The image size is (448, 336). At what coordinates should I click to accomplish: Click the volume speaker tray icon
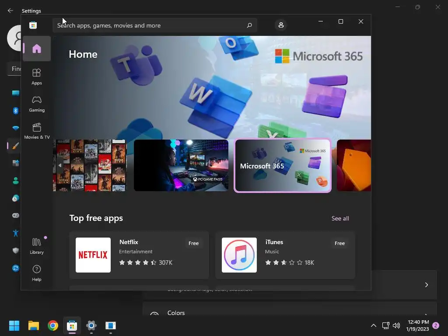(x=396, y=325)
